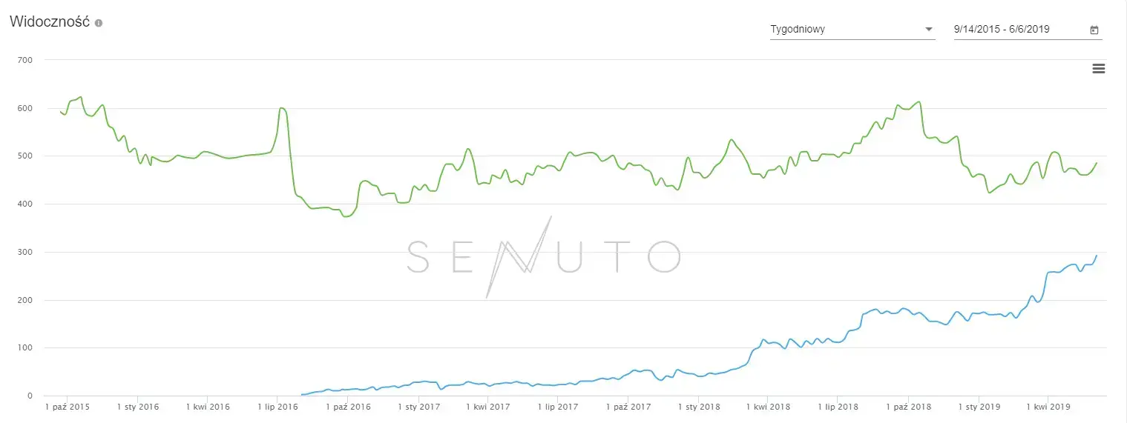Click the Widoczność chart title
The image size is (1127, 423).
50,21
